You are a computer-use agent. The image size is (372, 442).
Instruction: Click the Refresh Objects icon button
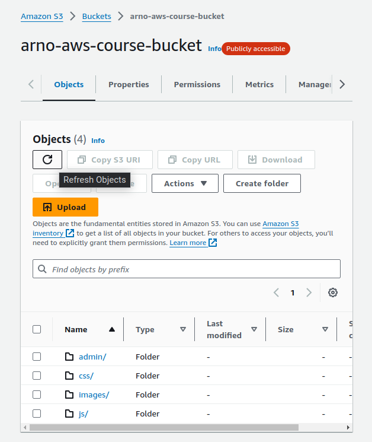point(47,160)
